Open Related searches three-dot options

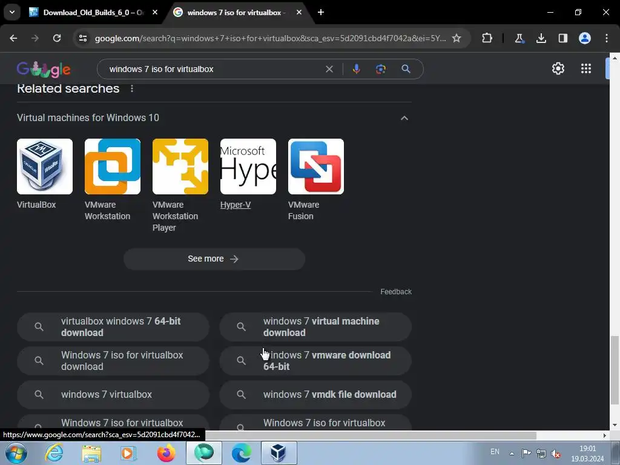pyautogui.click(x=132, y=88)
